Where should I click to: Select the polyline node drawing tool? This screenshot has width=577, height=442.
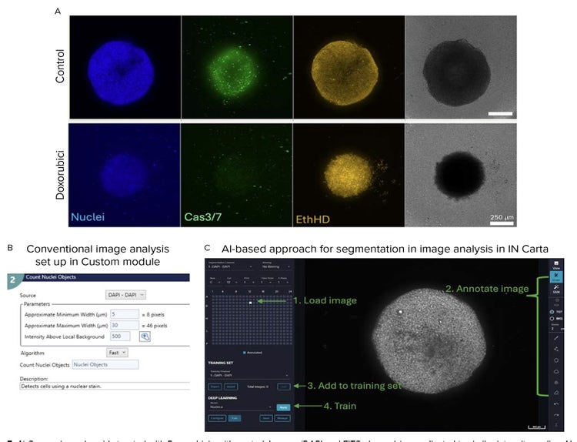tap(556, 349)
